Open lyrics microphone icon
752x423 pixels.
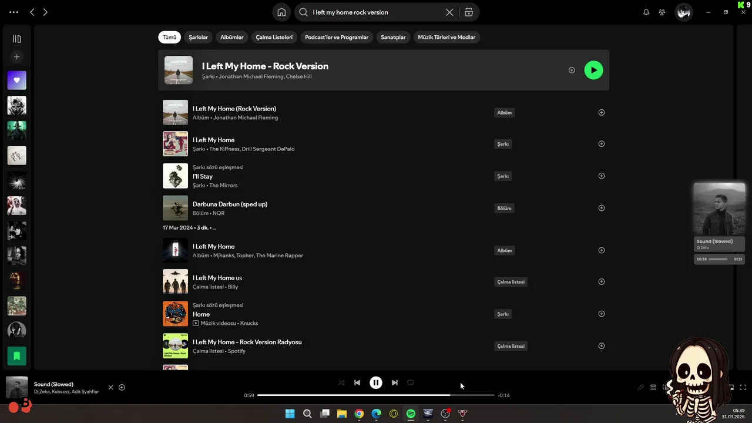641,387
